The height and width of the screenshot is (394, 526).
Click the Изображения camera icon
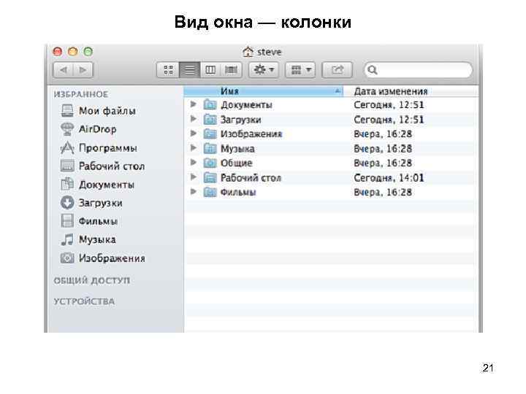(67, 258)
